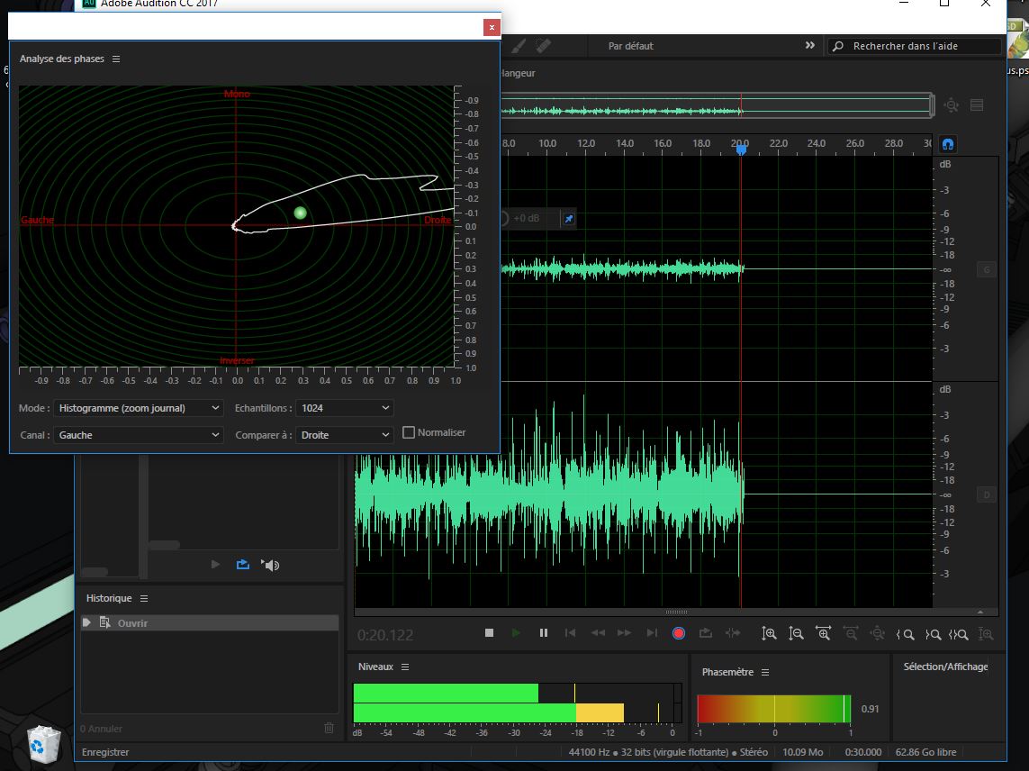Viewport: 1029px width, 771px height.
Task: Open the Niveaux panel menu
Action: tap(405, 667)
